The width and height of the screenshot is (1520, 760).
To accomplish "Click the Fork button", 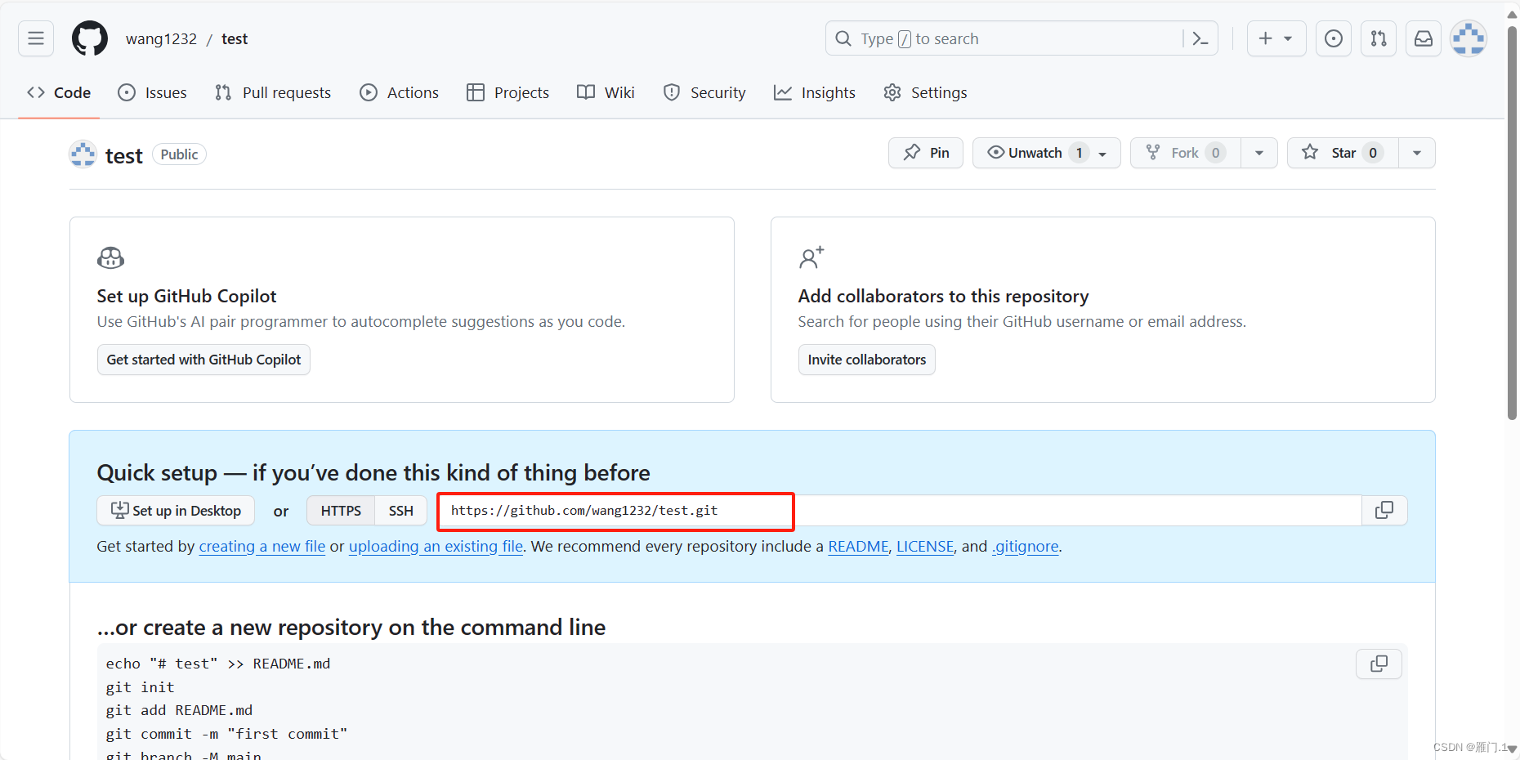I will (x=1185, y=153).
